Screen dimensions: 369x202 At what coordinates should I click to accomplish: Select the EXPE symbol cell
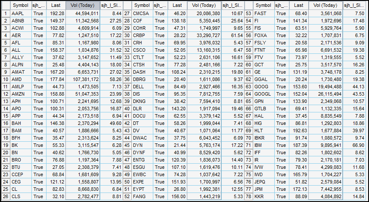tap(142, 182)
